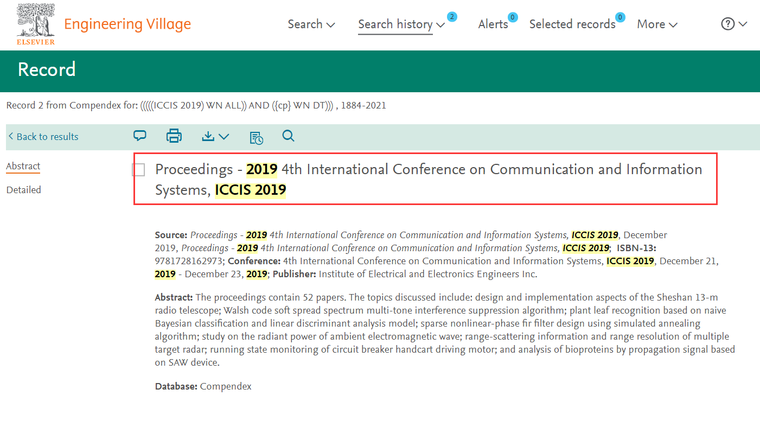Click the Search history badge showing 2
The width and height of the screenshot is (760, 421).
[452, 17]
